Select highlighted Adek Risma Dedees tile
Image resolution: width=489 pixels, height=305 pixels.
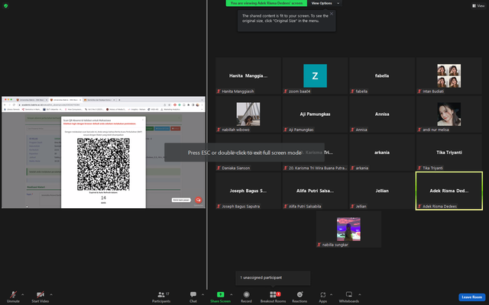click(449, 191)
